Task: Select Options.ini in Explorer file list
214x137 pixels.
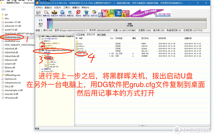Action: [9, 79]
